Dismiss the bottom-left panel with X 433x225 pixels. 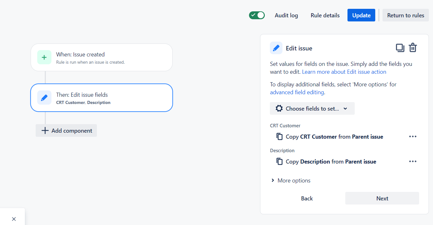[x=14, y=219]
